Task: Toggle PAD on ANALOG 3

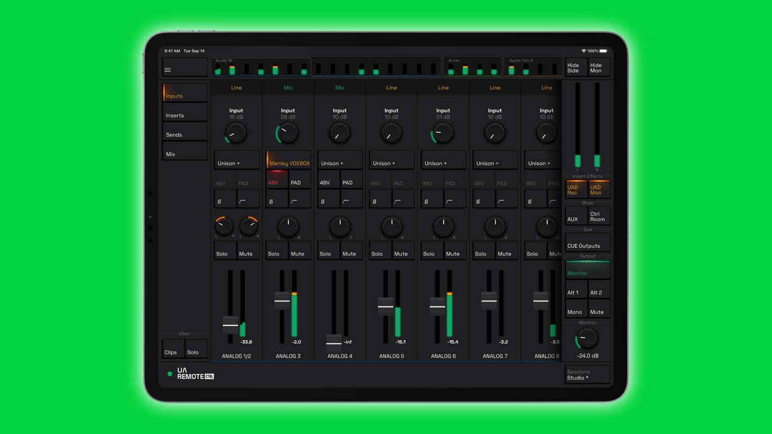Action: (299, 183)
